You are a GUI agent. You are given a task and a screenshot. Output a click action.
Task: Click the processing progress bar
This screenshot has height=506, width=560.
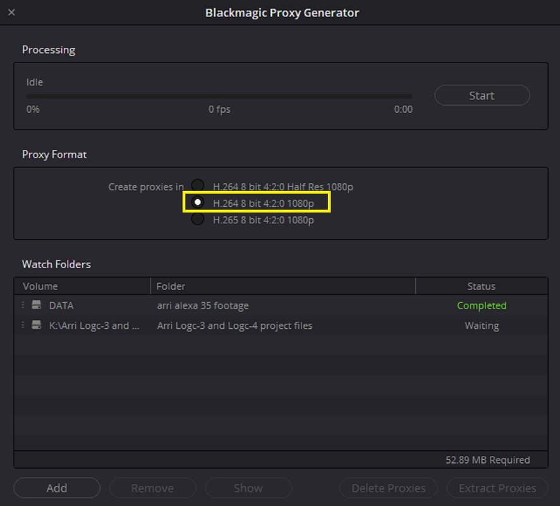pos(219,97)
